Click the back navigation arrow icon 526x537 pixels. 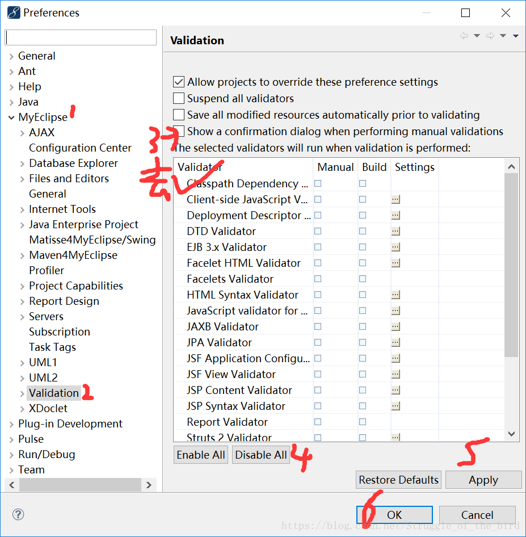click(464, 36)
